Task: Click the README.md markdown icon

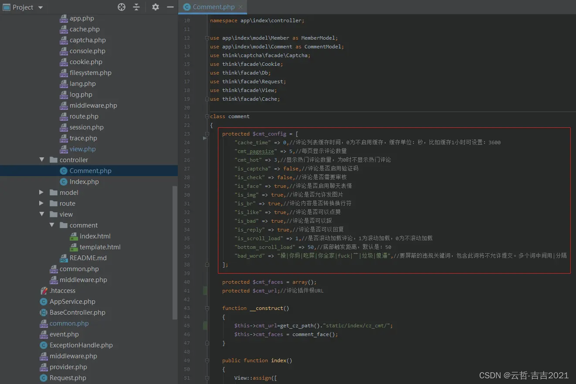Action: point(64,258)
